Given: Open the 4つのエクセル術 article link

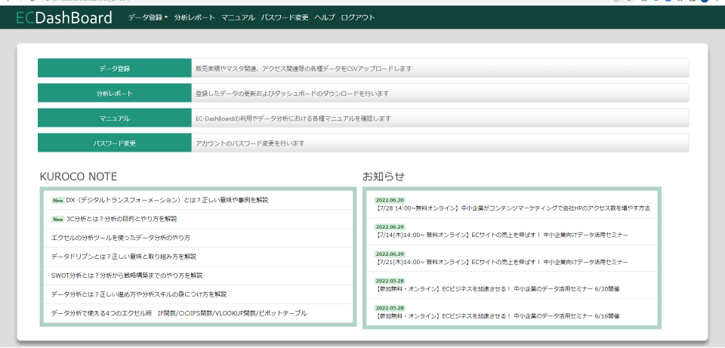Looking at the screenshot, I should point(179,313).
